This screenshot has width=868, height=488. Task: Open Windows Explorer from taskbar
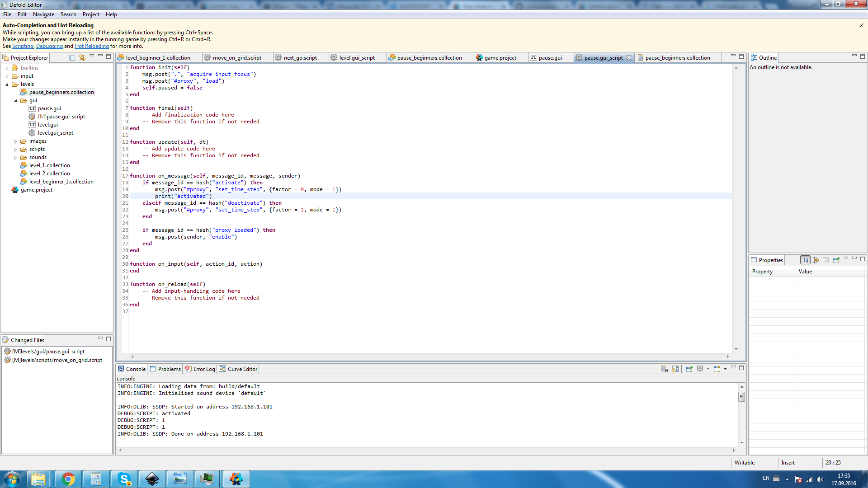coord(39,479)
